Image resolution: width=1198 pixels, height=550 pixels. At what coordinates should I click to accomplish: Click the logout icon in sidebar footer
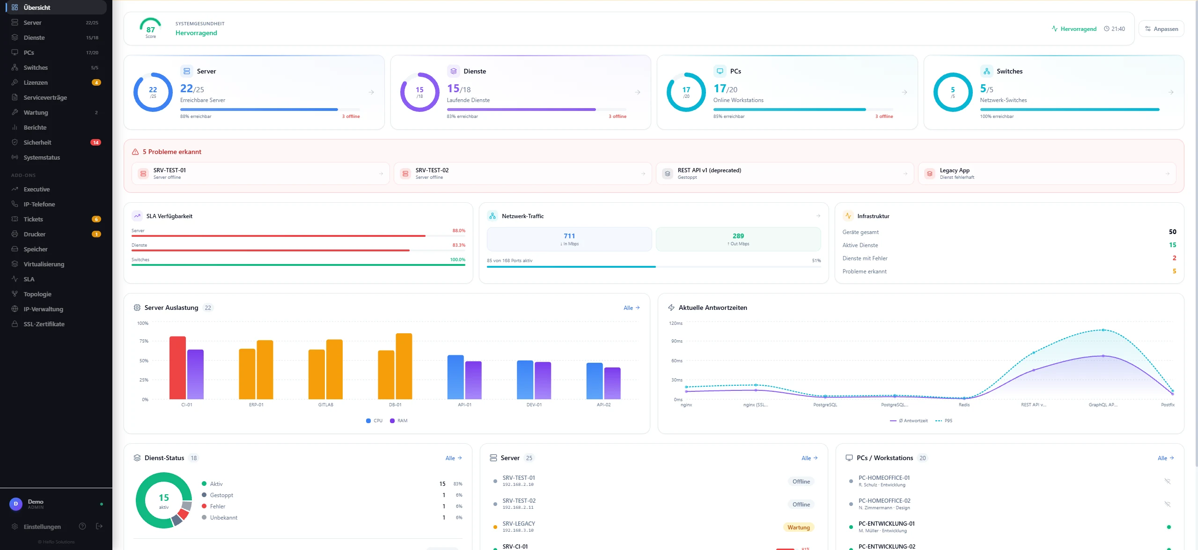tap(99, 526)
